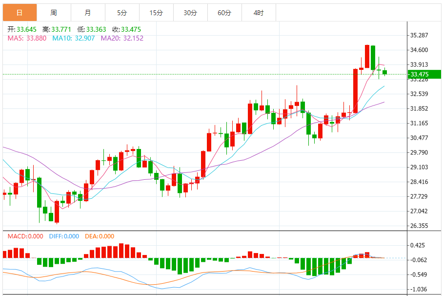This screenshot has width=443, height=296.
Task: Click the MACD:0.000 label
Action: [x=25, y=236]
